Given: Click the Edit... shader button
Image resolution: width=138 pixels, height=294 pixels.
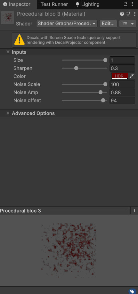Looking at the screenshot, I should (108, 24).
